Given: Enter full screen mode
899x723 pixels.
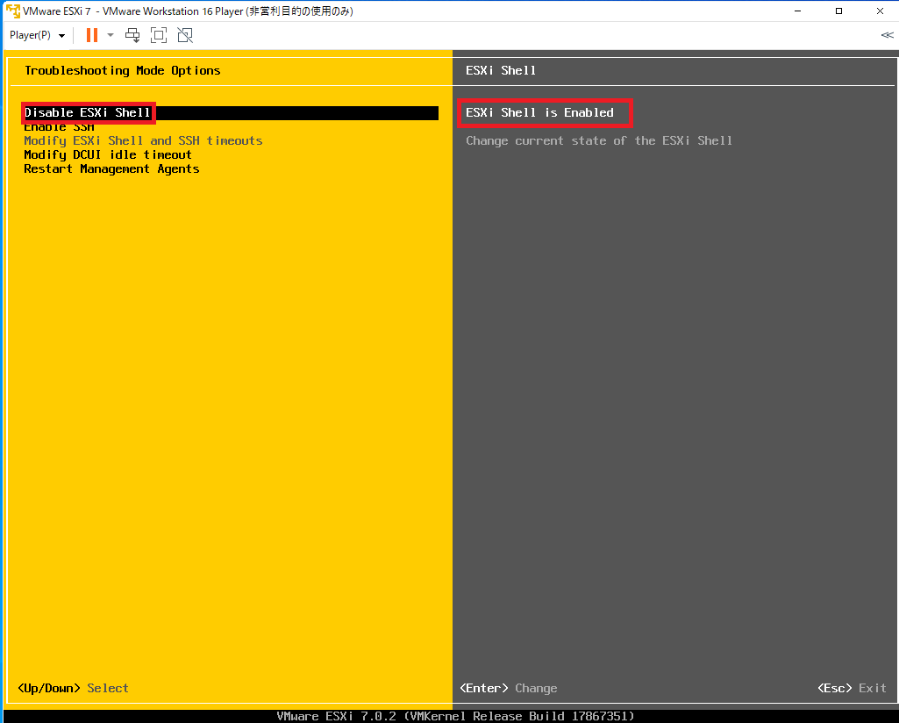Looking at the screenshot, I should click(159, 35).
